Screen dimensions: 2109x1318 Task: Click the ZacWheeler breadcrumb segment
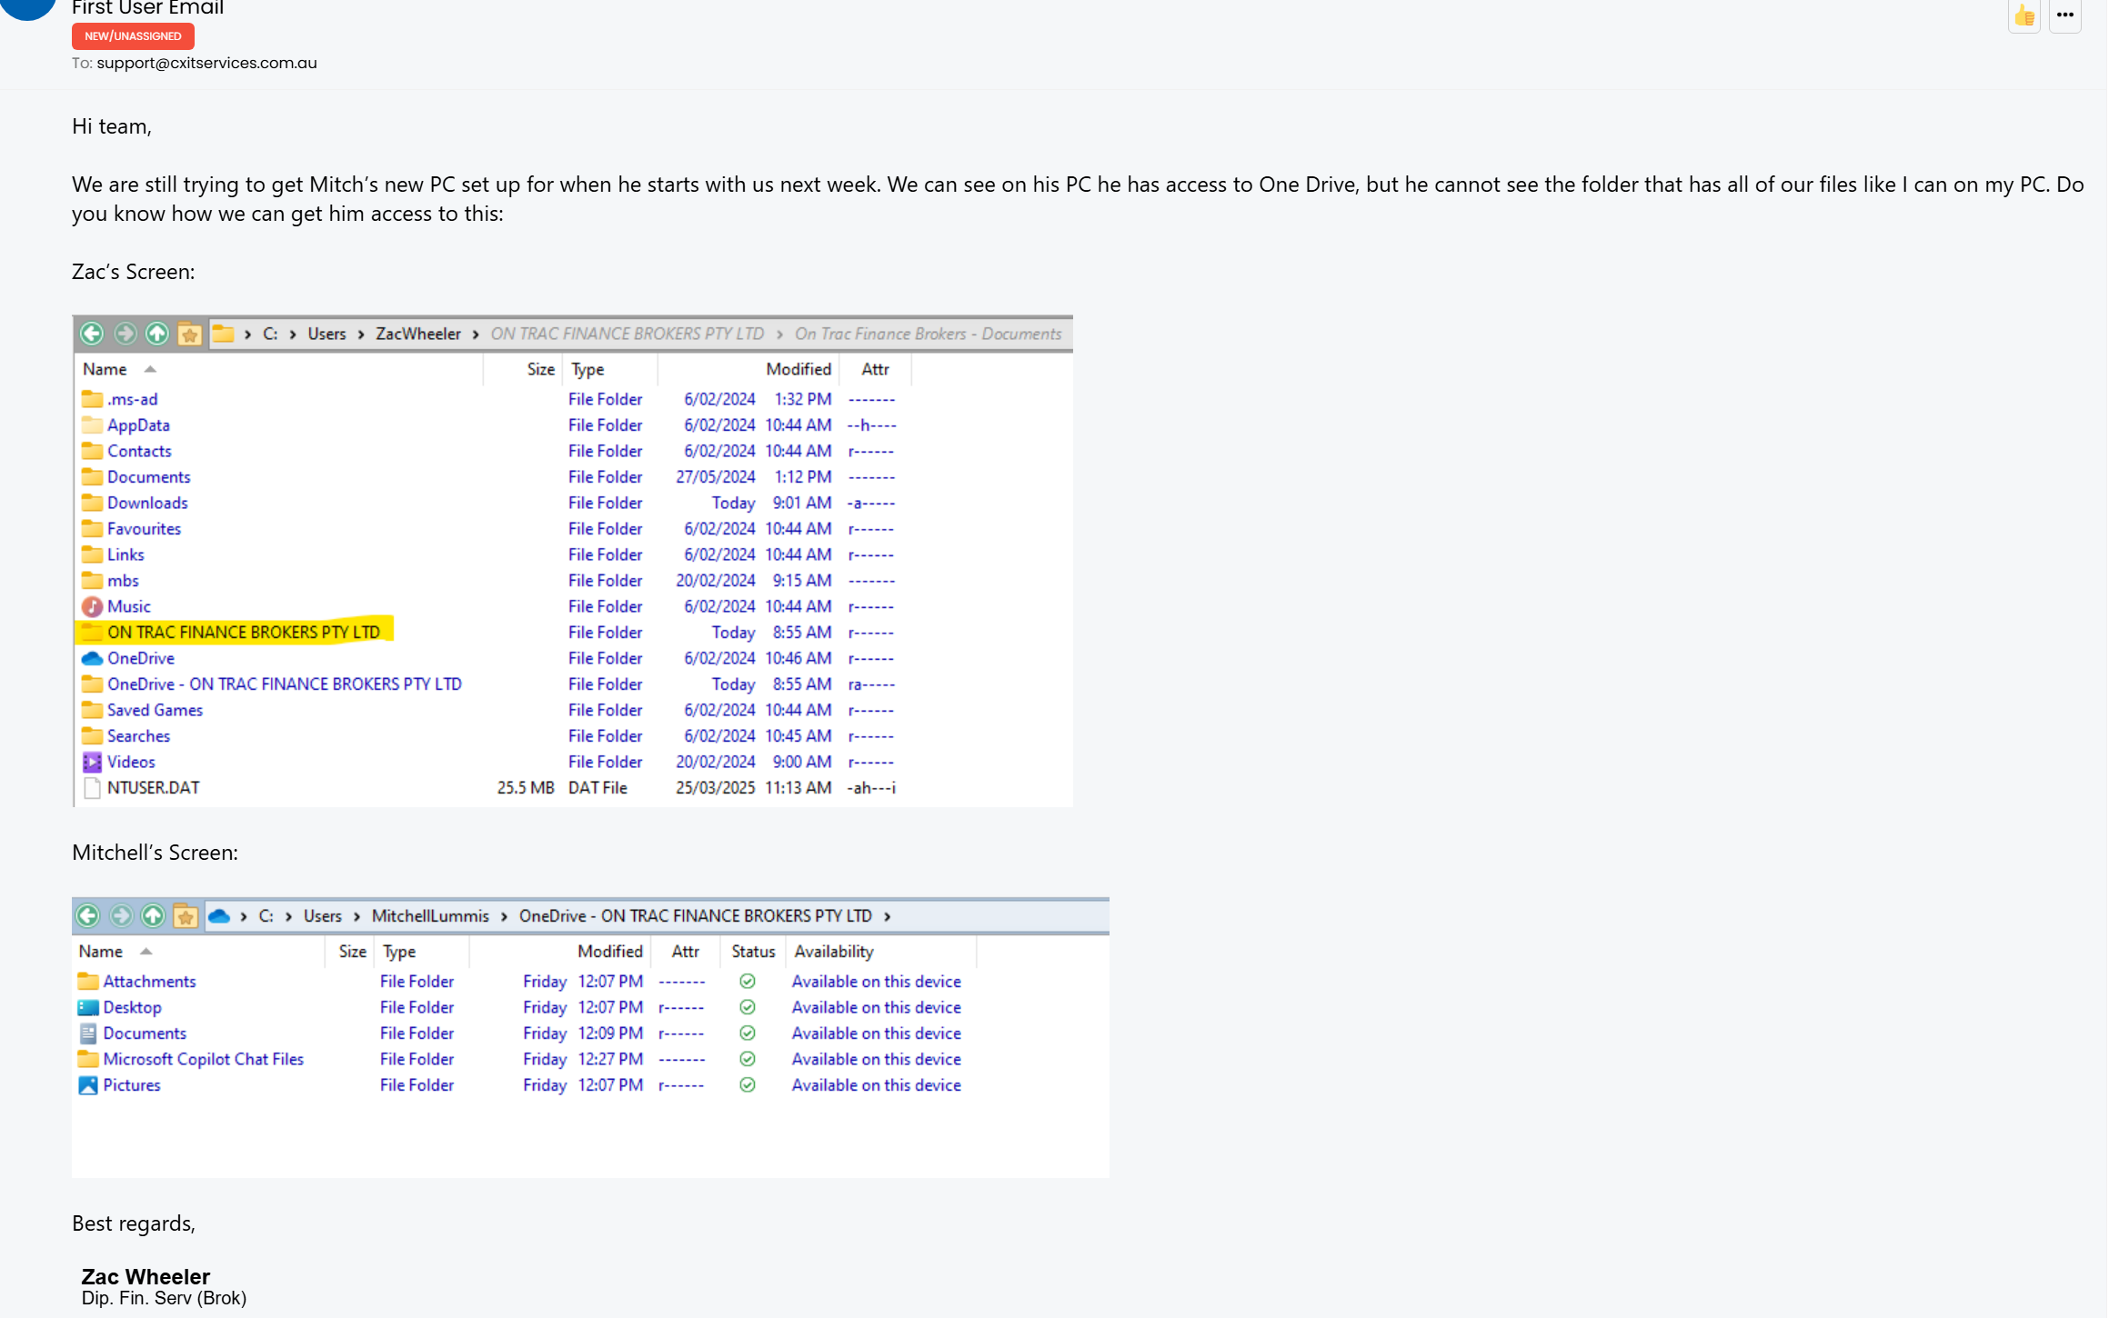418,334
